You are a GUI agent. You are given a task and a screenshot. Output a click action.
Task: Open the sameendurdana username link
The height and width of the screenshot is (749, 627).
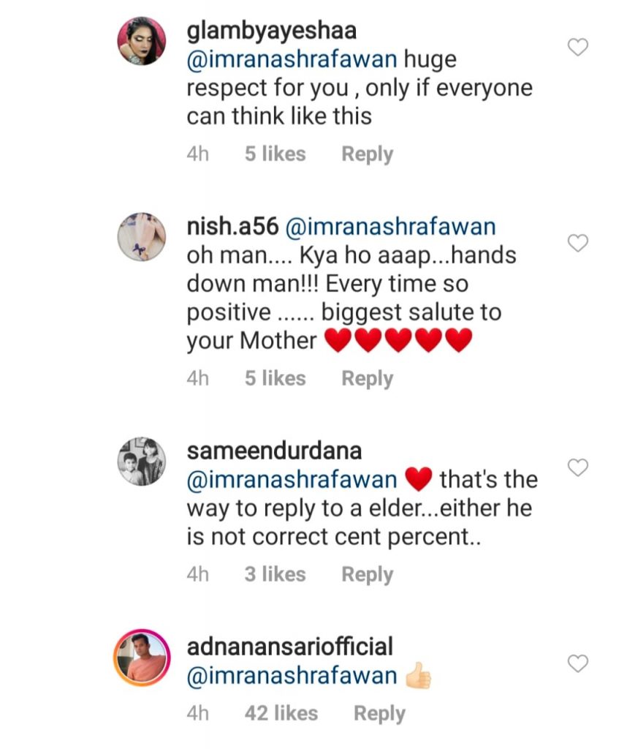274,451
